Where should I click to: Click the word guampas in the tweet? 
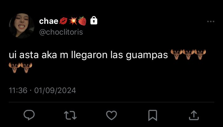click(x=147, y=55)
